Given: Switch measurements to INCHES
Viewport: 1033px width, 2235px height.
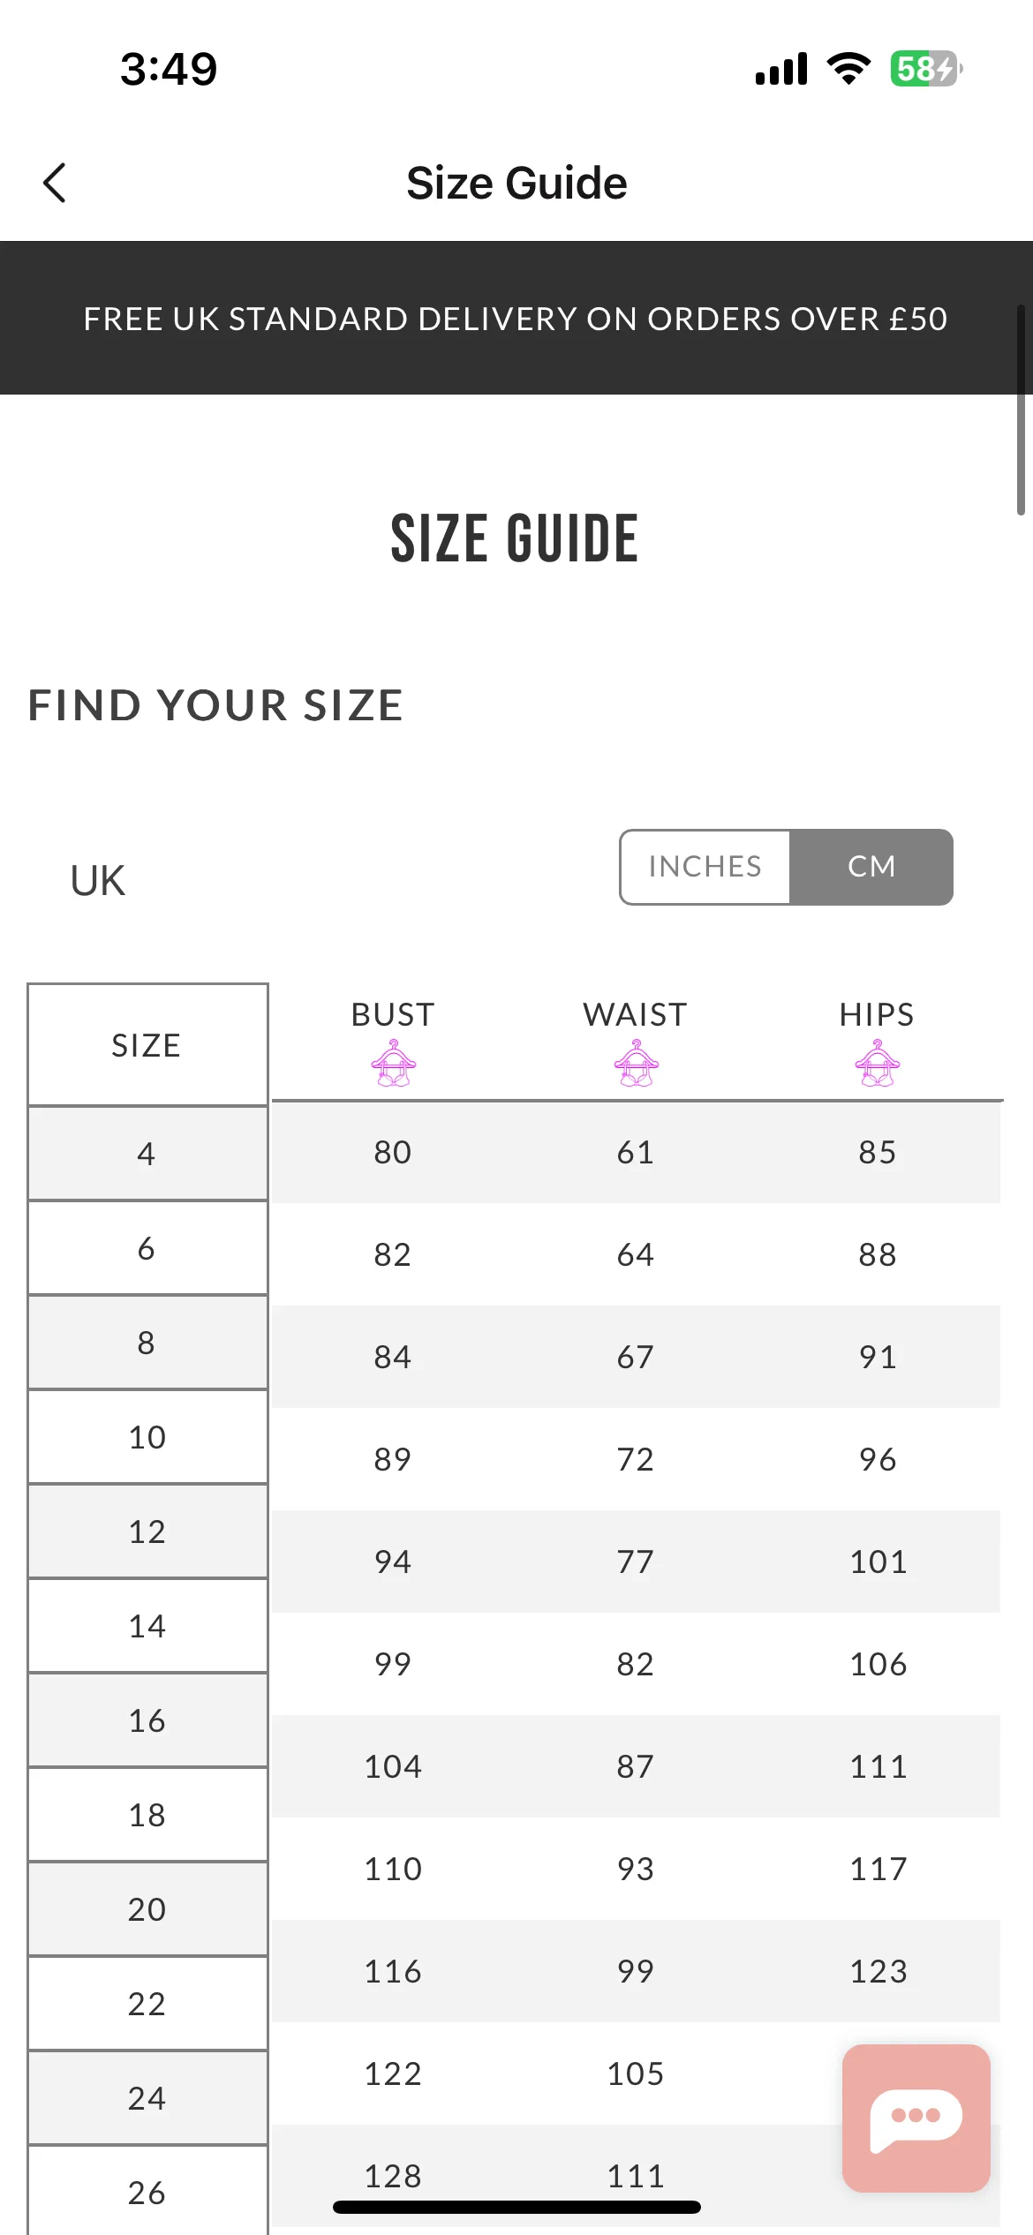Looking at the screenshot, I should (705, 867).
